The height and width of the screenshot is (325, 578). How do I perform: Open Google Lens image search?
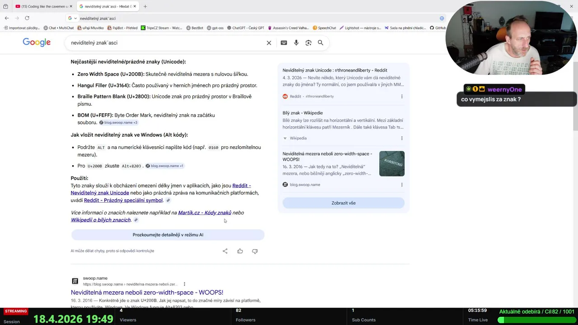(308, 42)
